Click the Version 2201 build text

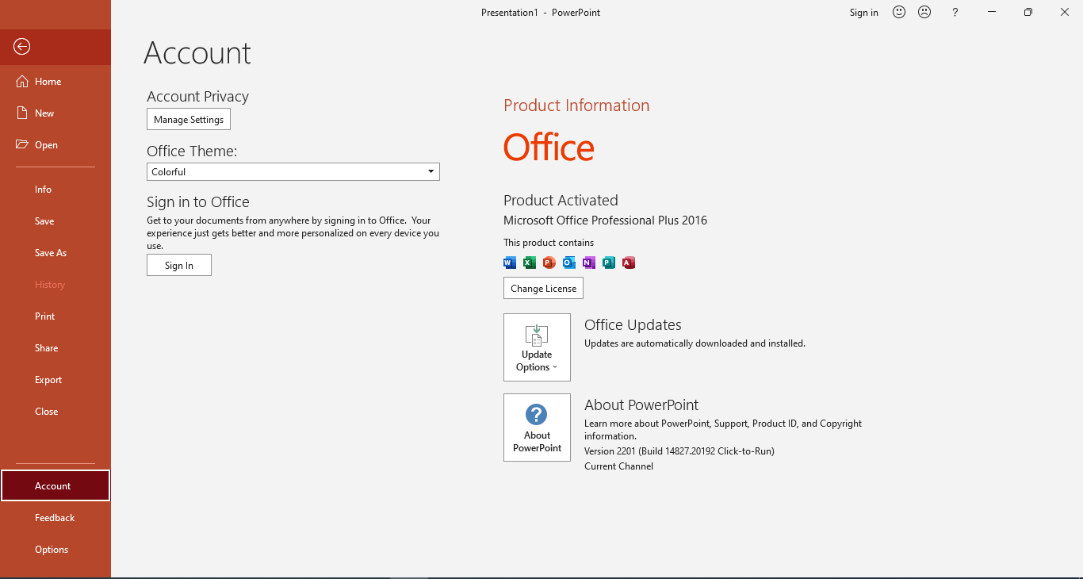[x=679, y=451]
